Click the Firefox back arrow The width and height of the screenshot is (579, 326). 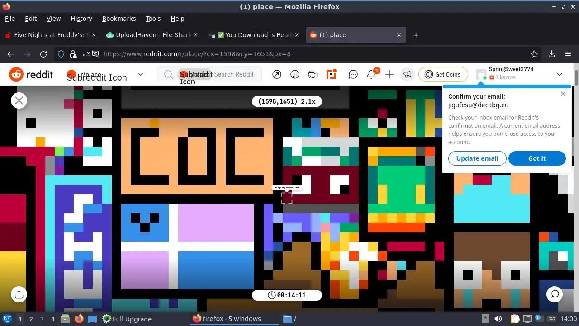click(x=11, y=54)
